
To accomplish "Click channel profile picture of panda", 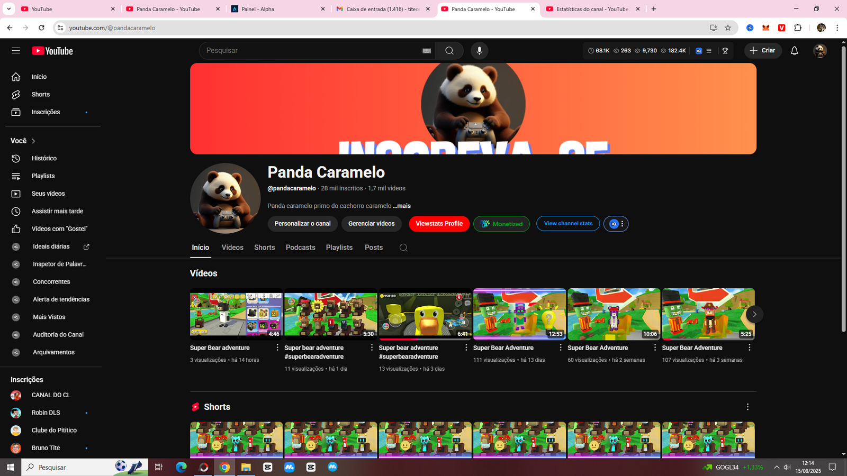I will (225, 198).
